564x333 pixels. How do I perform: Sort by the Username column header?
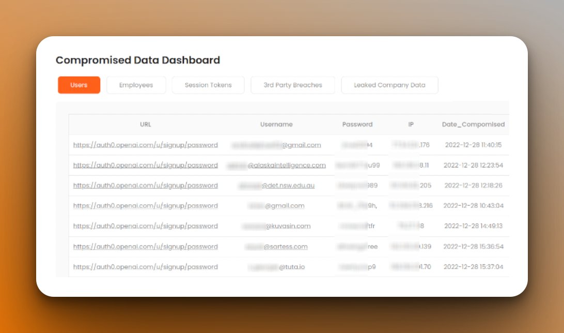point(276,124)
